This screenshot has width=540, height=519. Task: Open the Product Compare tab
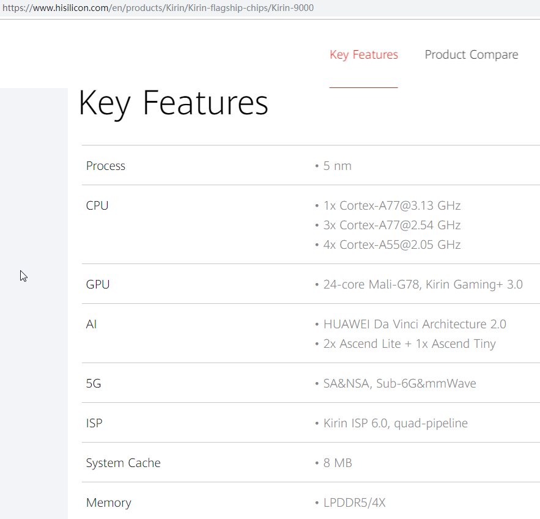click(x=471, y=55)
